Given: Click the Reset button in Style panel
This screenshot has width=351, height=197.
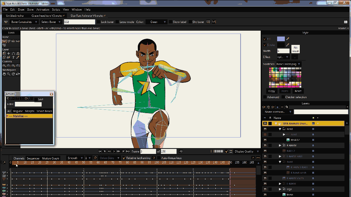Looking at the screenshot, I should pos(298,91).
